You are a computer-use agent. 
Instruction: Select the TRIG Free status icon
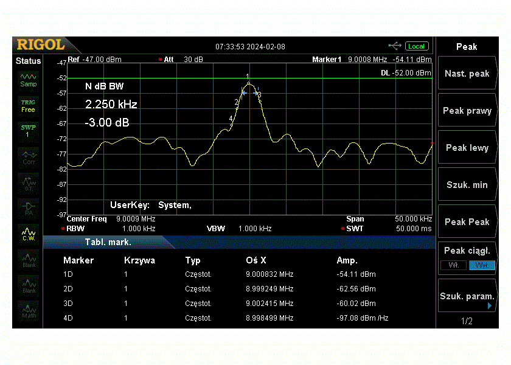28,106
